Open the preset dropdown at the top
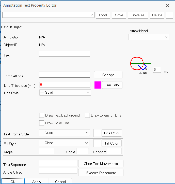175x184 pixels. click(x=48, y=15)
